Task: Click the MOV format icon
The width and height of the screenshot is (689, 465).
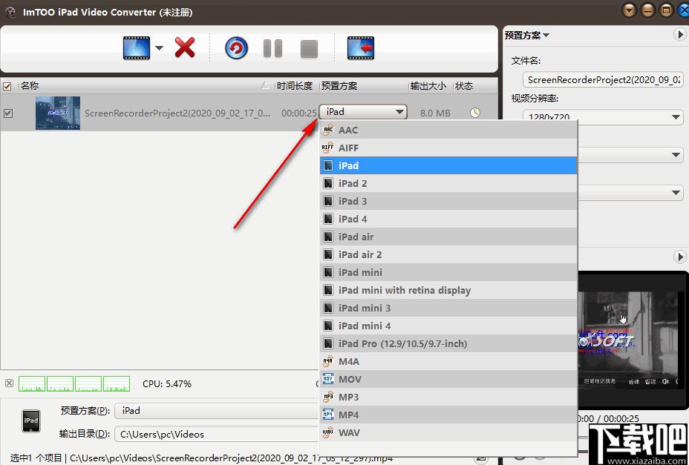Action: pos(328,379)
